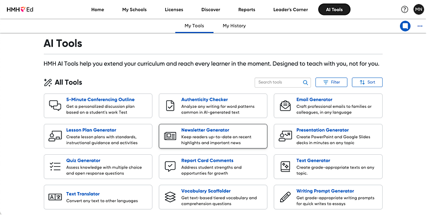Switch to the My Tools tab
The width and height of the screenshot is (427, 215).
(x=194, y=26)
